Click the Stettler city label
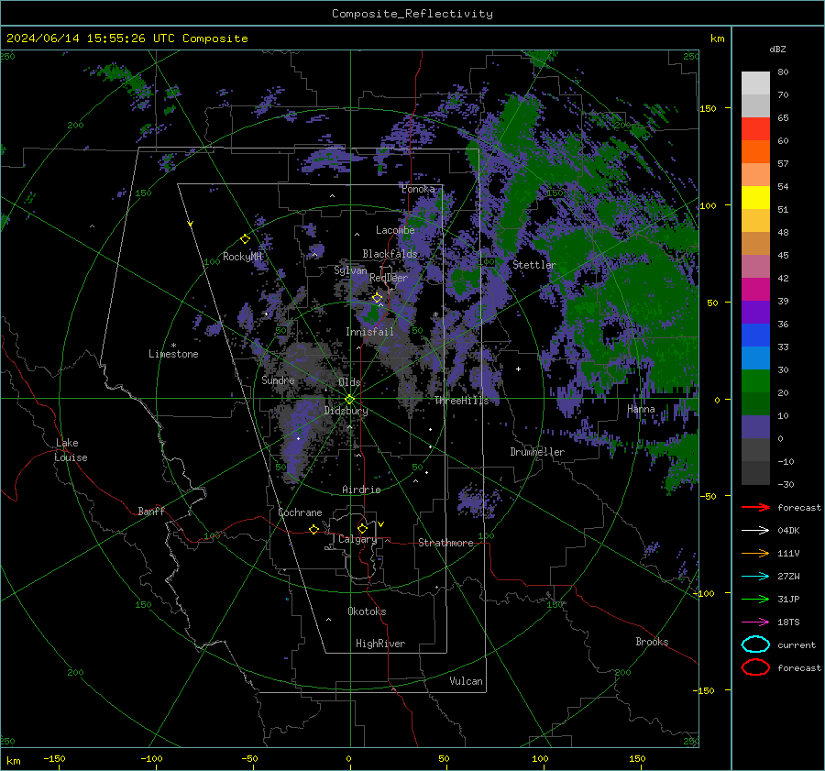 pos(534,265)
